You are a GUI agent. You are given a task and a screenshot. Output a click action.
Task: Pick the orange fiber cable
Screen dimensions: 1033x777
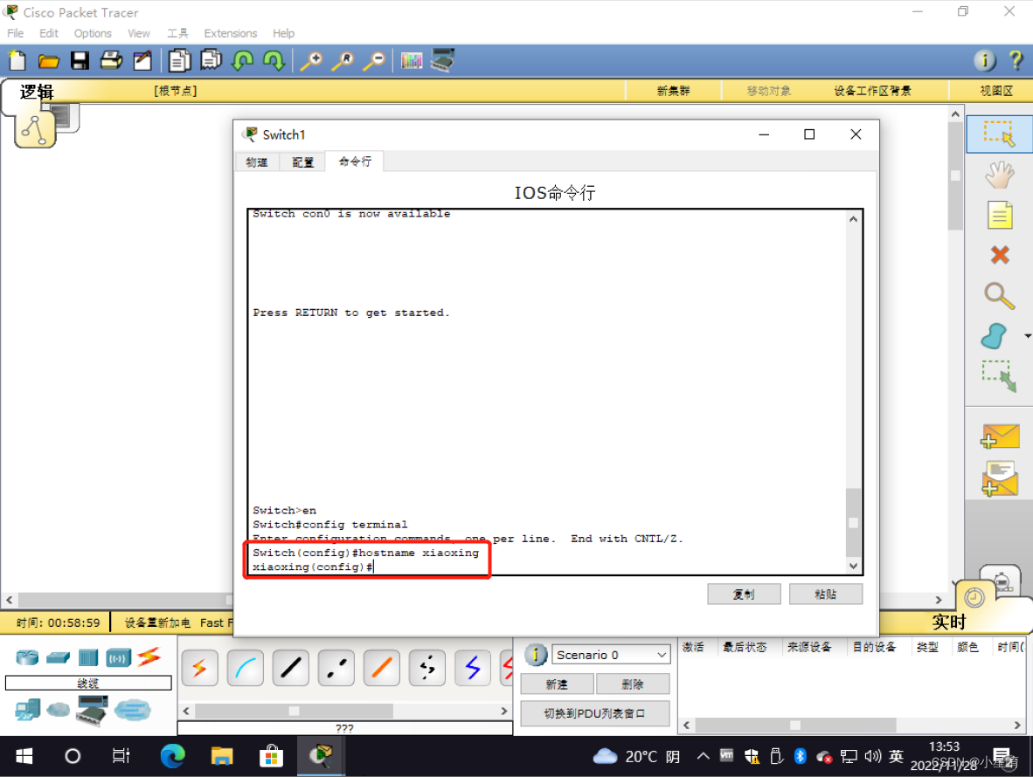[381, 668]
